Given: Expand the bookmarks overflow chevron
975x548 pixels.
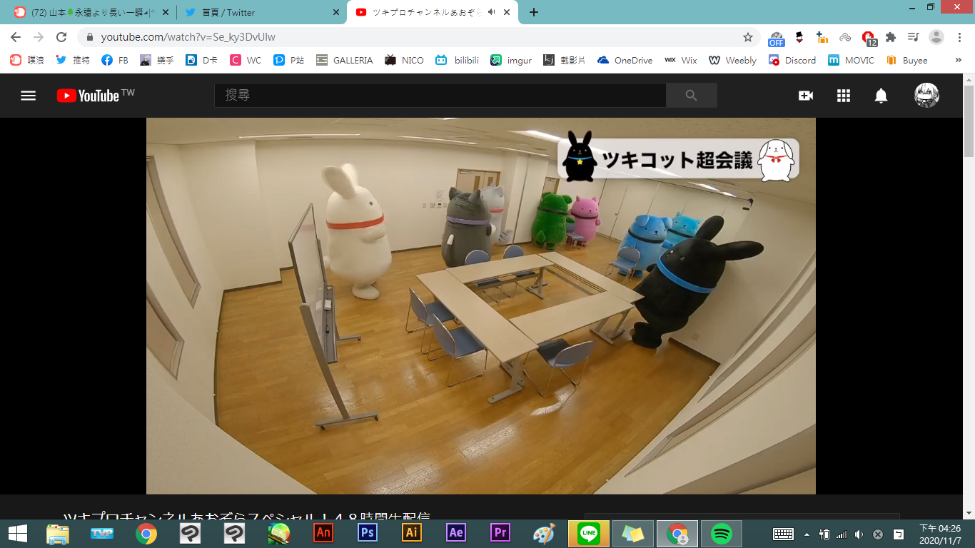Looking at the screenshot, I should (958, 61).
